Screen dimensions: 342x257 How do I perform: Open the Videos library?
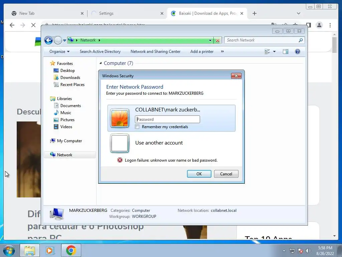pos(66,127)
